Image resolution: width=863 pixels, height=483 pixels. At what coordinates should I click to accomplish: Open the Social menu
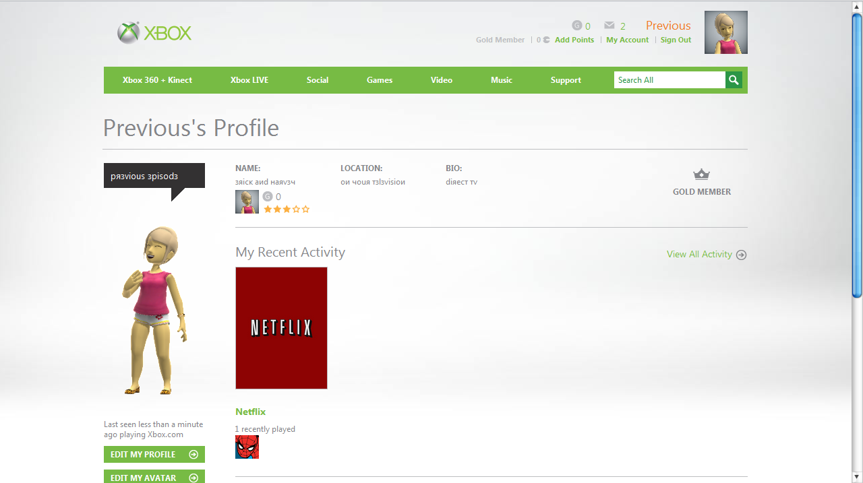click(x=318, y=80)
